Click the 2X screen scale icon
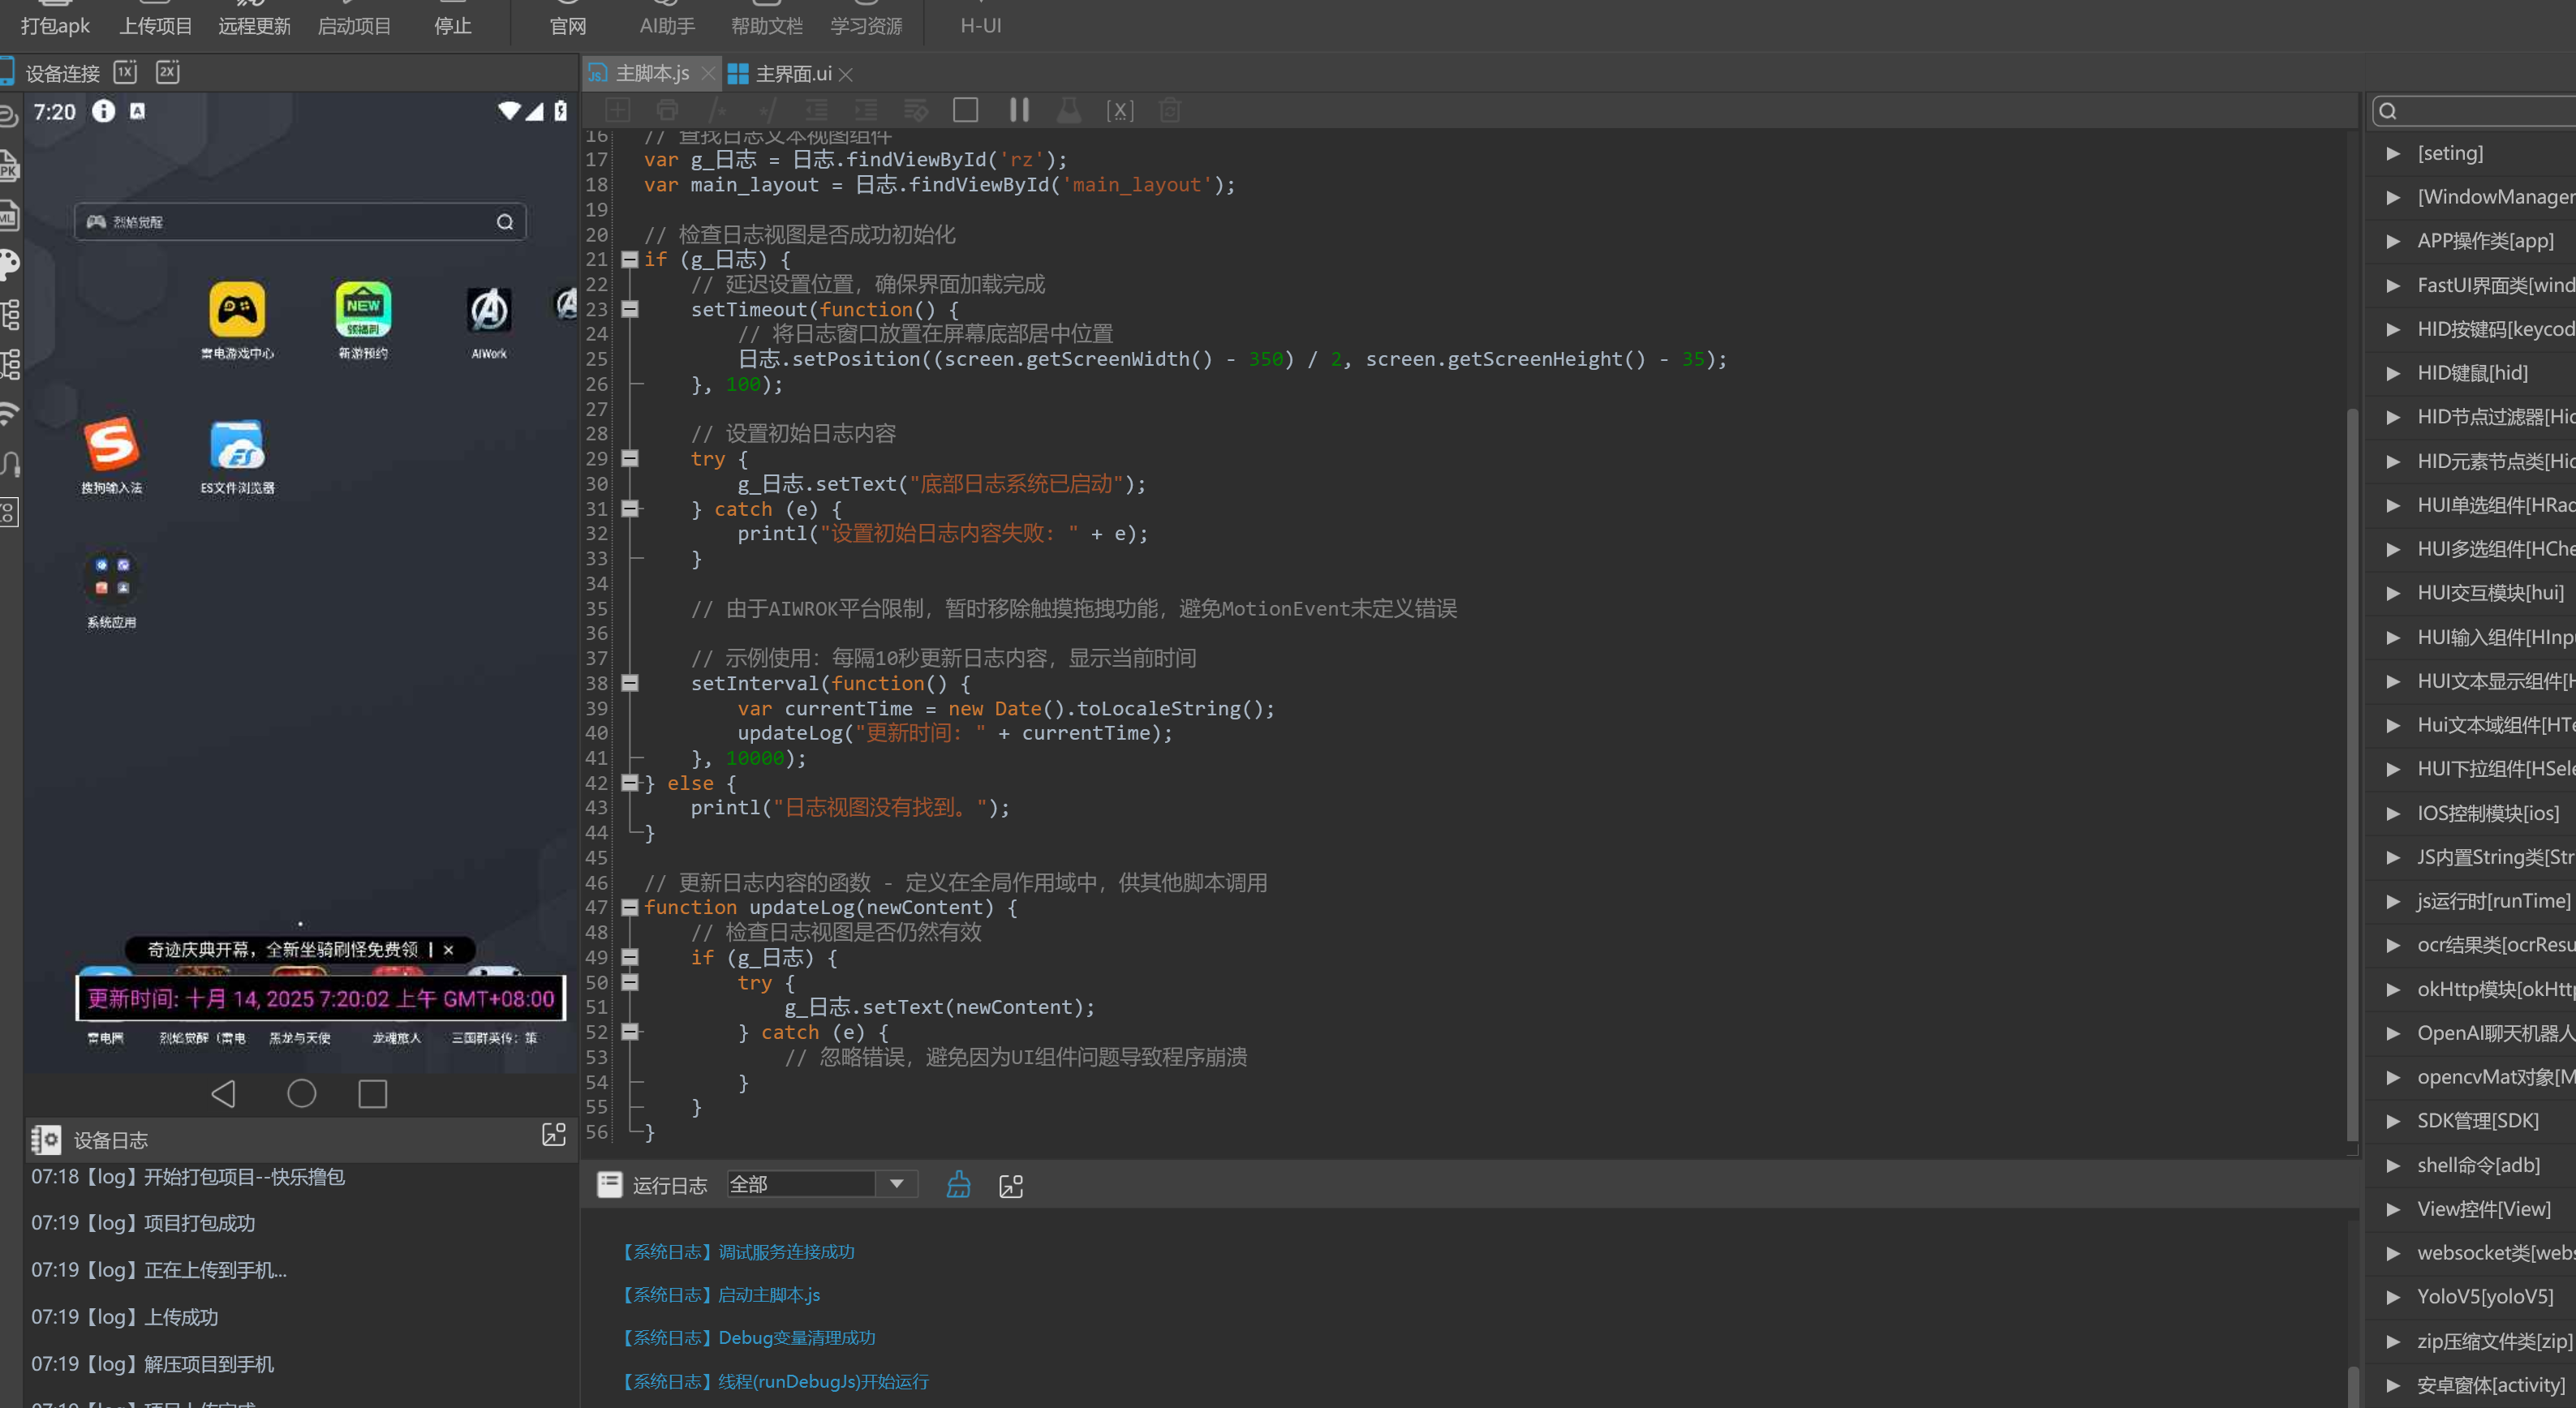 pos(167,72)
